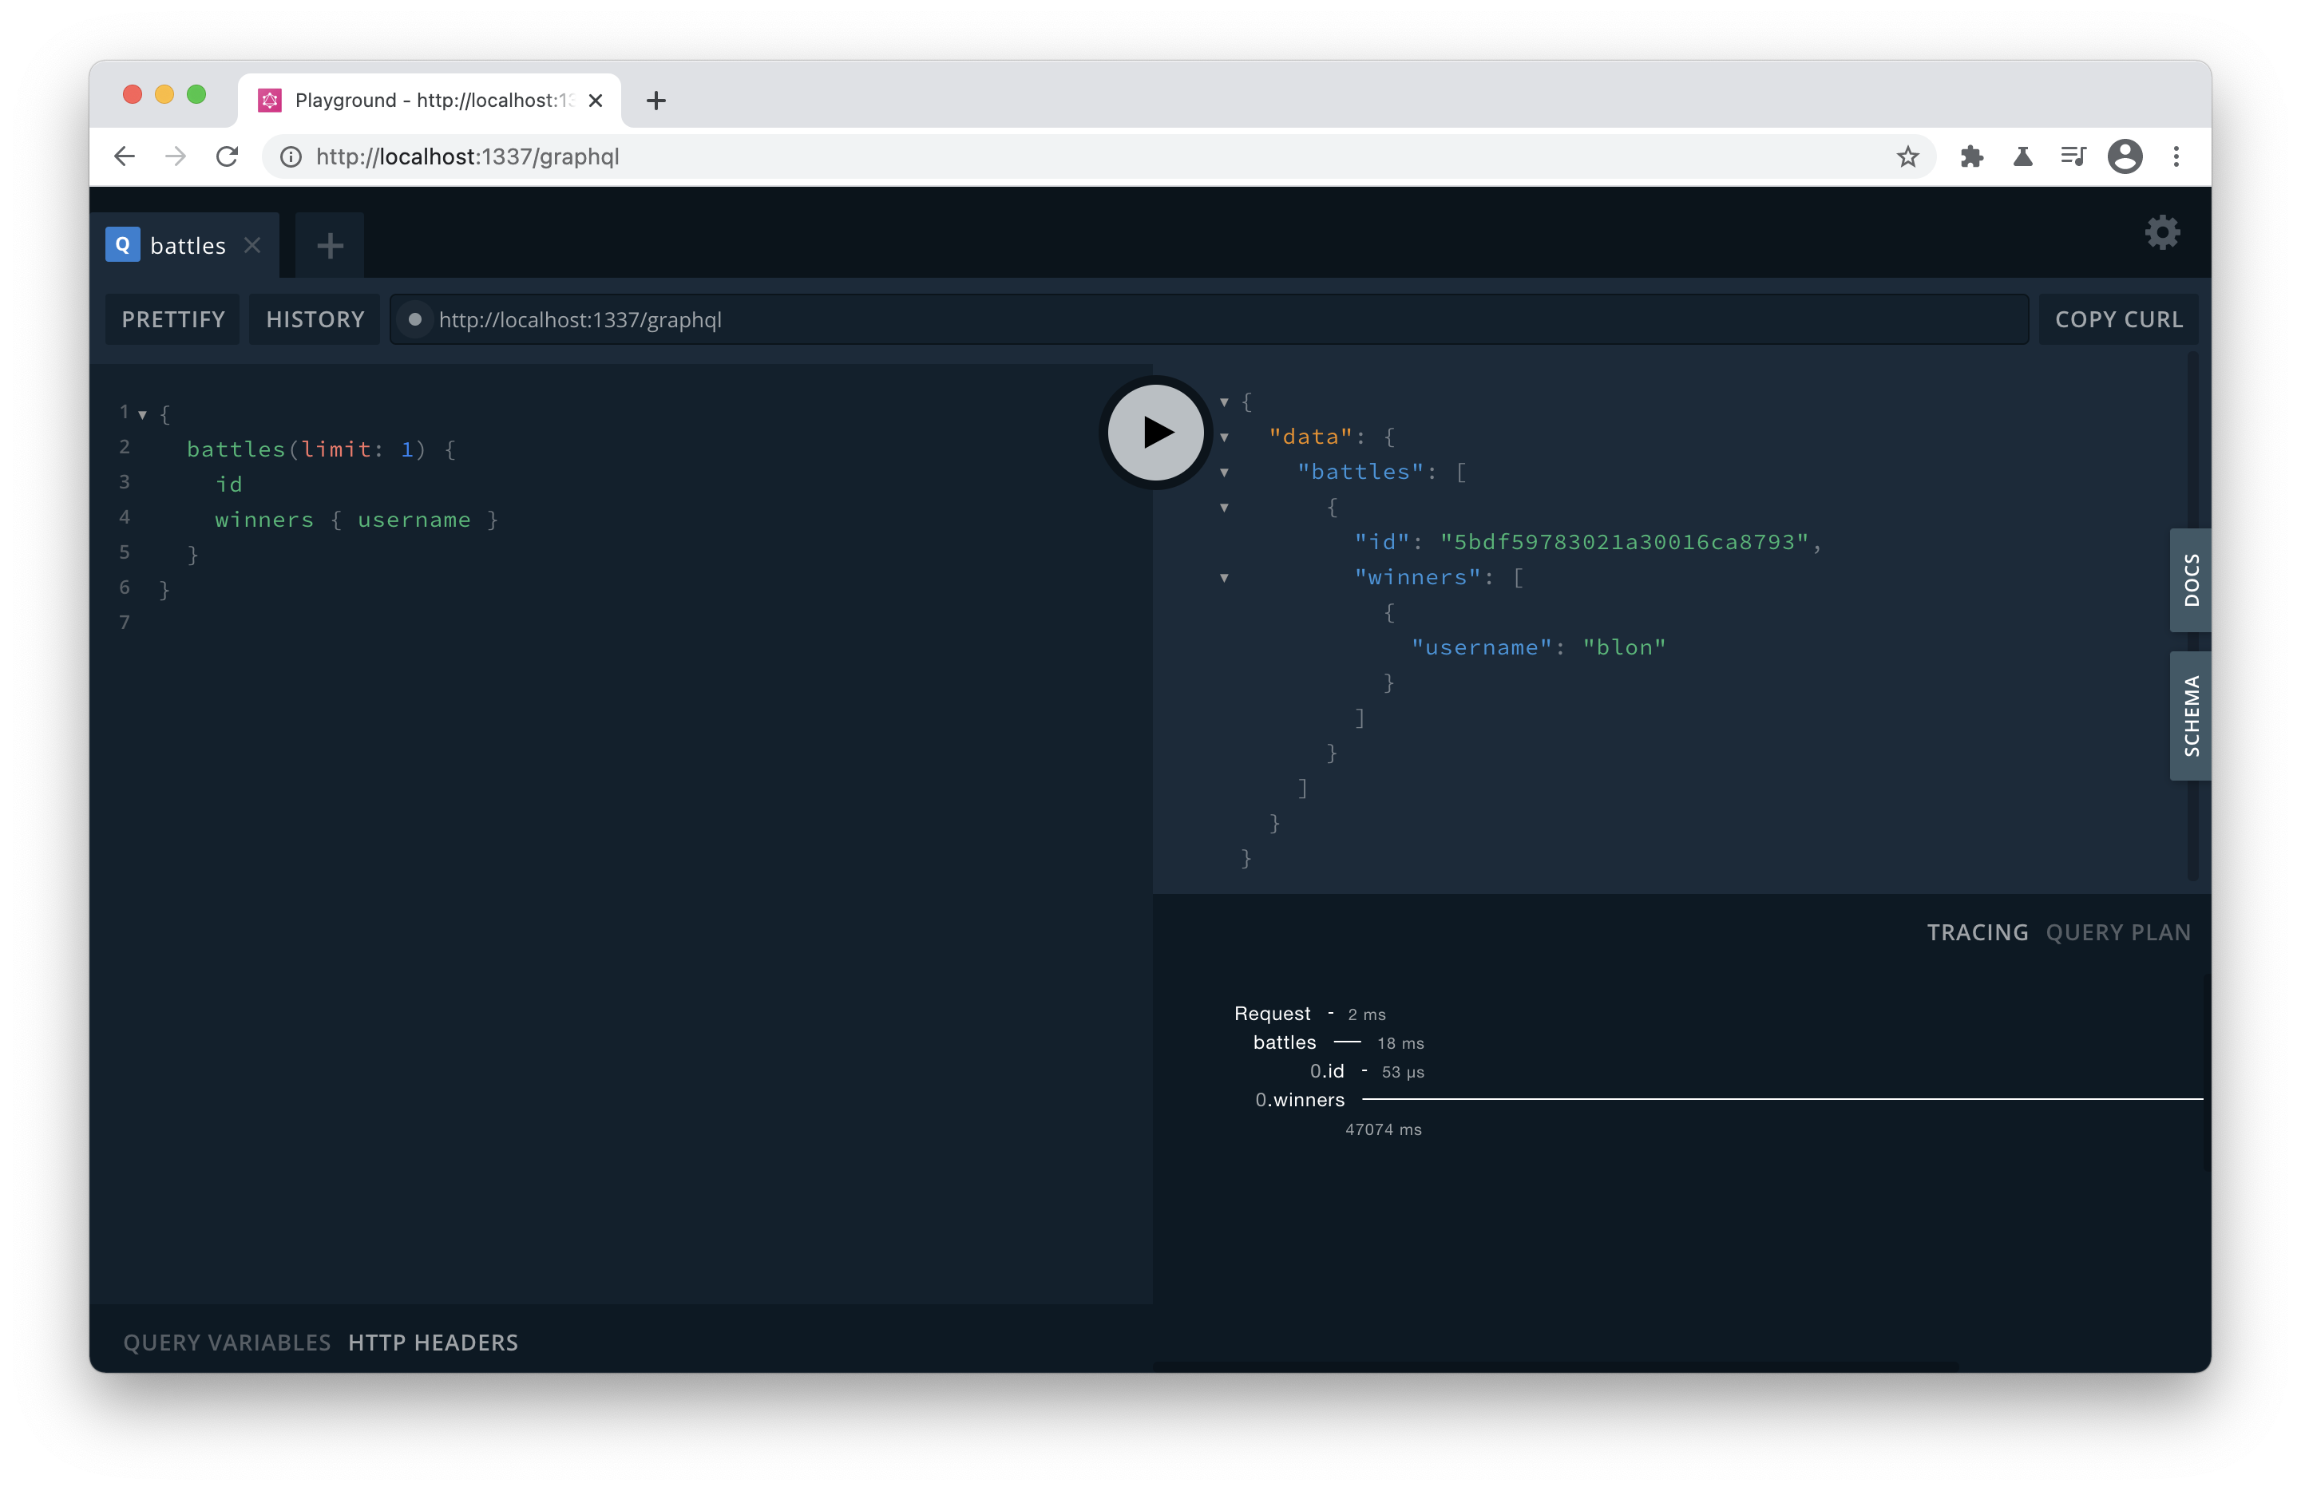Switch tracing view to QUERY PLAN
This screenshot has width=2301, height=1491.
[x=2118, y=931]
